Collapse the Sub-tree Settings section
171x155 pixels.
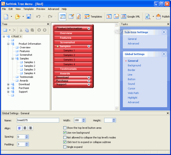click(164, 32)
